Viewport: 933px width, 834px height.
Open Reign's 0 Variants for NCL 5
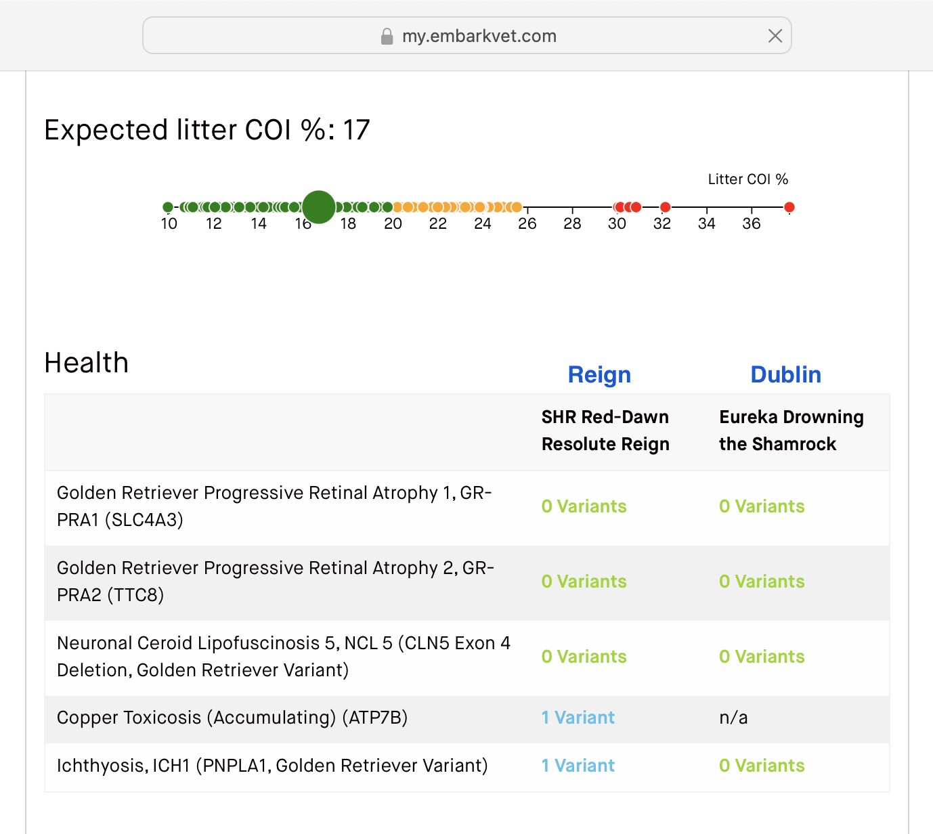pyautogui.click(x=584, y=657)
